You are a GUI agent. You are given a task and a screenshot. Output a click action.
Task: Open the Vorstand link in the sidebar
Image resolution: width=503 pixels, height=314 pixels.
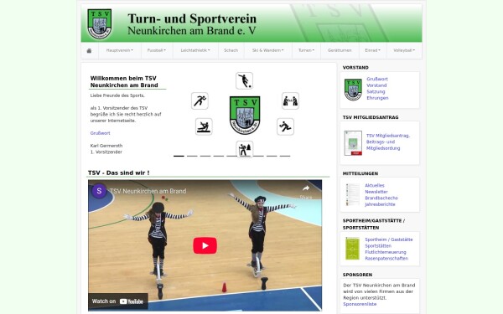coord(376,85)
